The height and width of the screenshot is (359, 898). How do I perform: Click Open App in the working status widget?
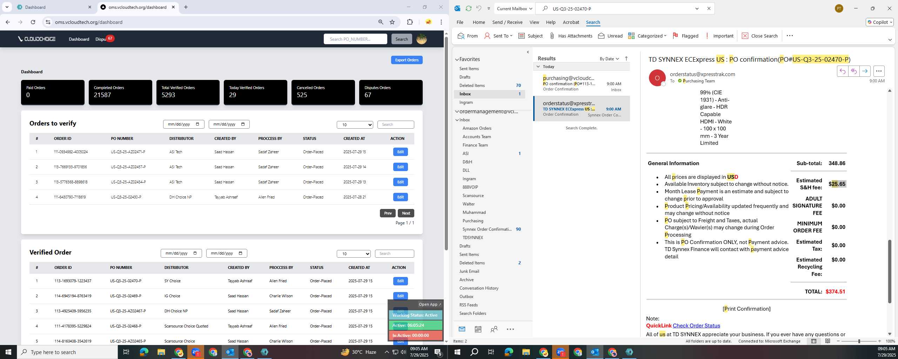(429, 304)
